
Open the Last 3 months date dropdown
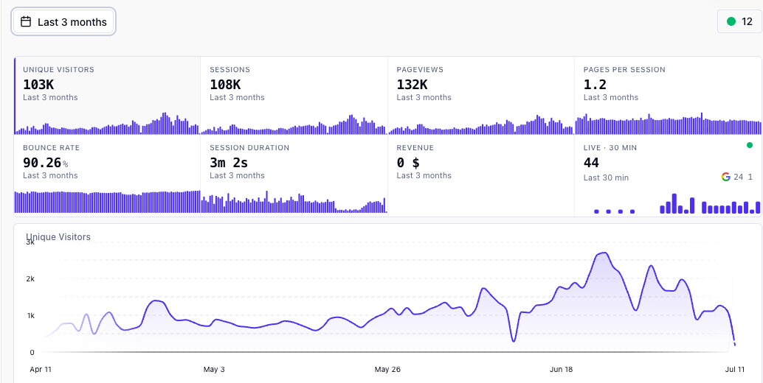click(x=63, y=22)
